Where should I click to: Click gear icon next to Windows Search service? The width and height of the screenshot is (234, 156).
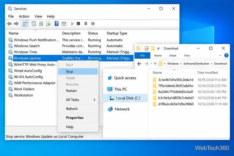(10, 46)
